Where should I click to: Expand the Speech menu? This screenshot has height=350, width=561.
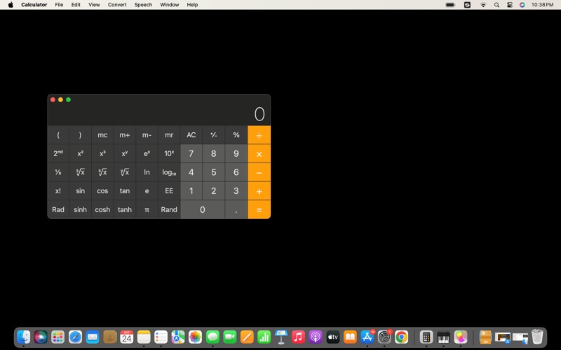(143, 5)
